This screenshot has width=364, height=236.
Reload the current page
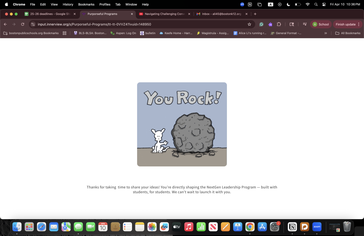click(x=23, y=24)
